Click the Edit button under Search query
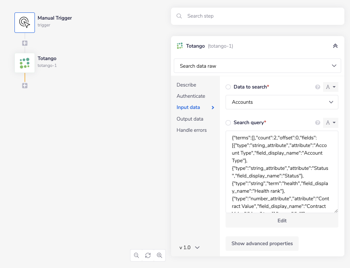 (282, 221)
